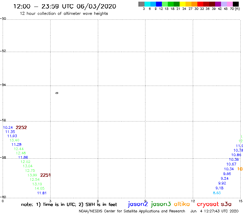Click the wave height 9.24
Image resolution: width=243 pixels, height=214 pixels.
pyautogui.click(x=225, y=178)
